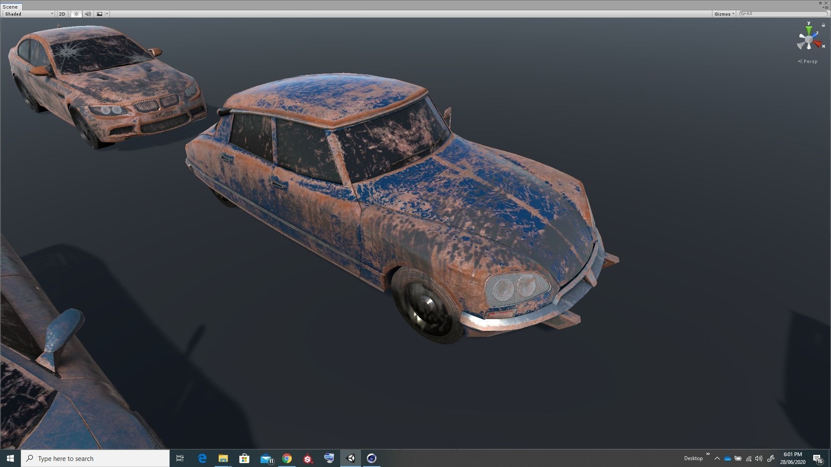Image resolution: width=831 pixels, height=467 pixels.
Task: Click the red X axis gizmo cone
Action: point(817,44)
